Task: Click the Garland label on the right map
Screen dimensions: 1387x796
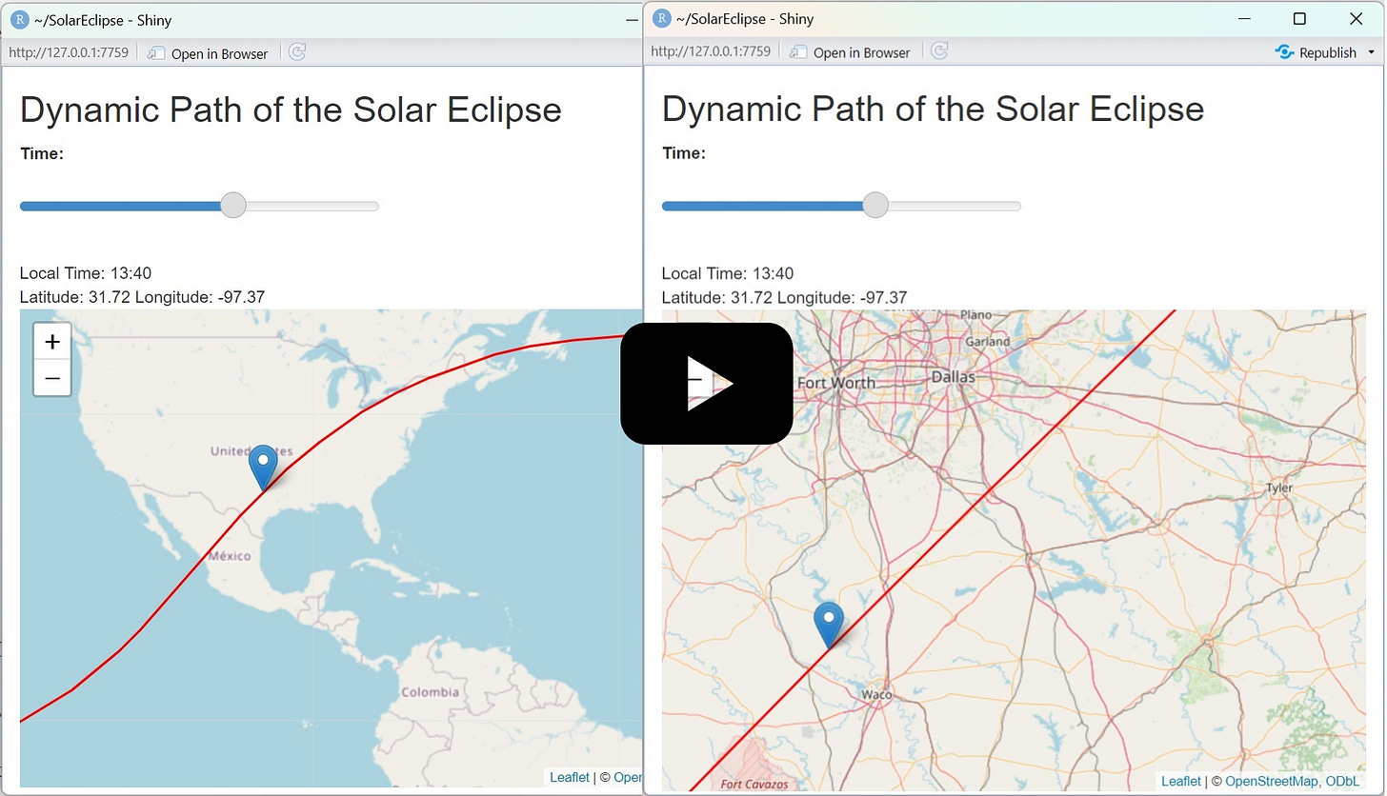Action: coord(988,341)
